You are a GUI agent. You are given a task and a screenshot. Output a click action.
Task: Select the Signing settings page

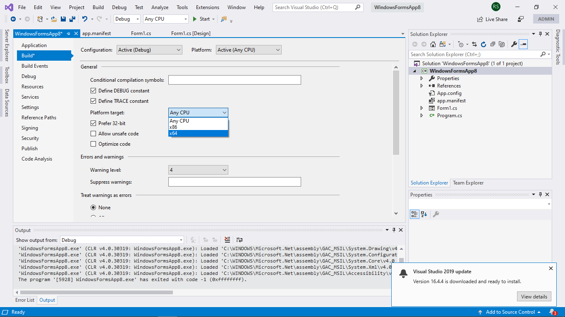(x=30, y=128)
